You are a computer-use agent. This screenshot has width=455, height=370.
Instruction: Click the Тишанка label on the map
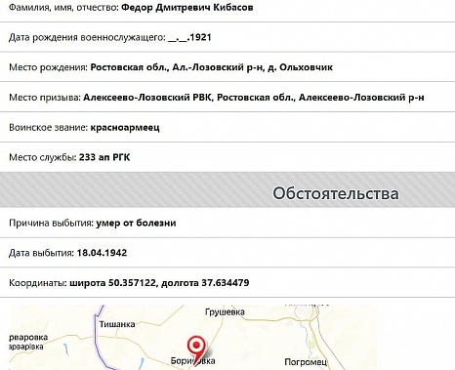tap(117, 324)
